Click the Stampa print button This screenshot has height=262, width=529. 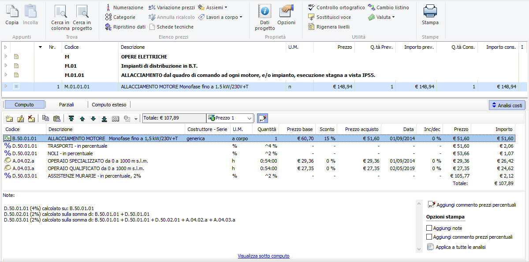pos(430,15)
